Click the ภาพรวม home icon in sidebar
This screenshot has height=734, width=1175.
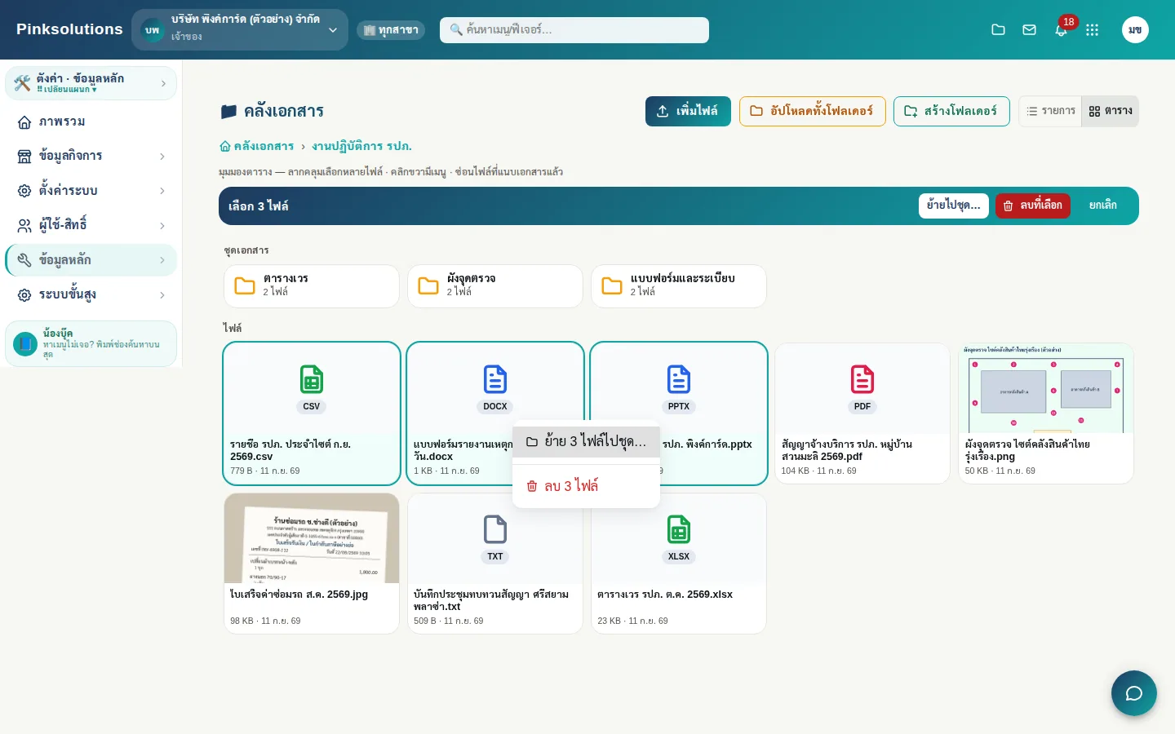[24, 122]
